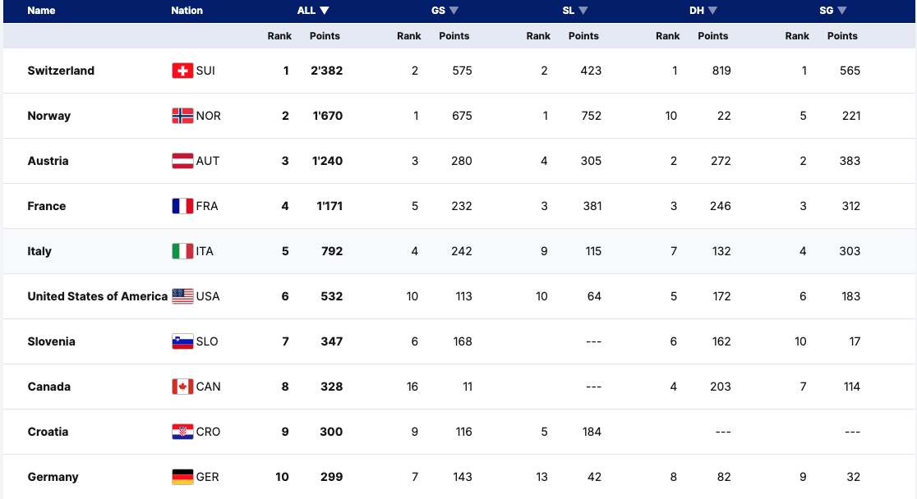Click the Germany flag icon
This screenshot has height=499, width=917.
182,477
